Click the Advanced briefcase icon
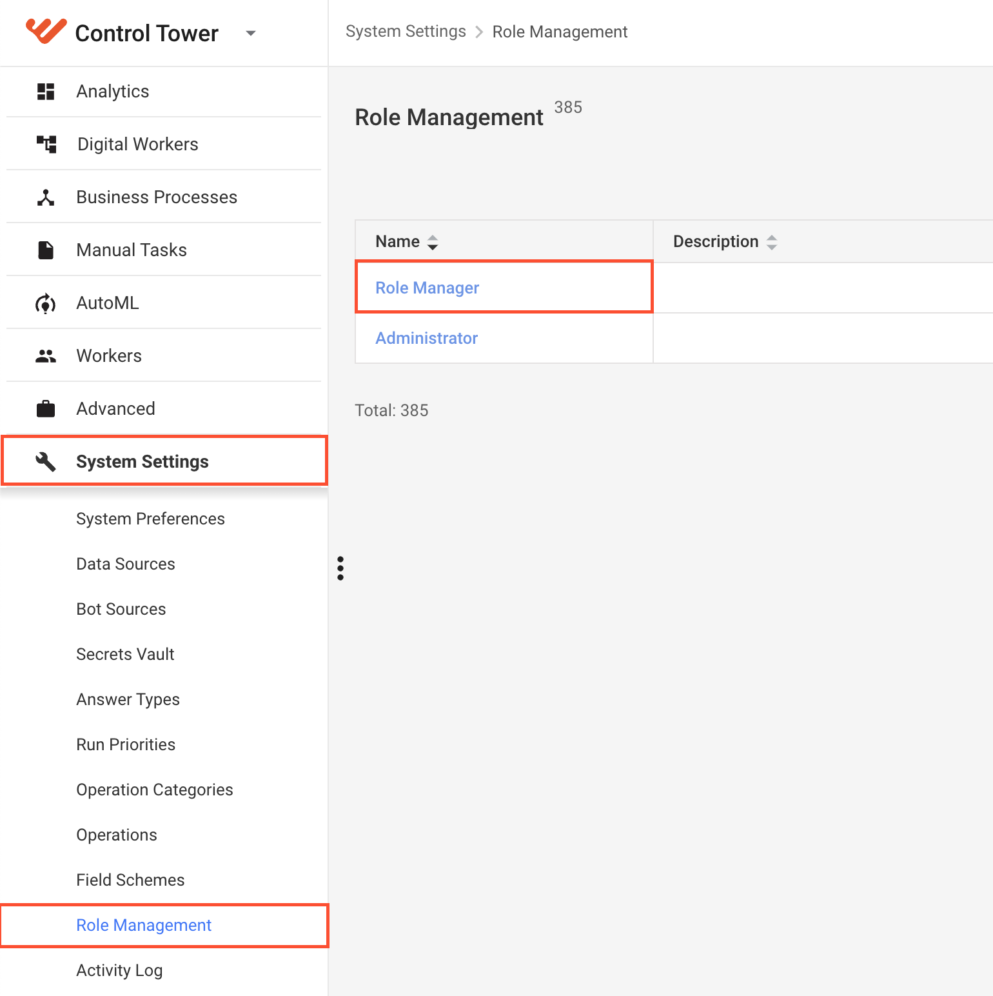Viewport: 993px width, 996px height. click(x=46, y=409)
